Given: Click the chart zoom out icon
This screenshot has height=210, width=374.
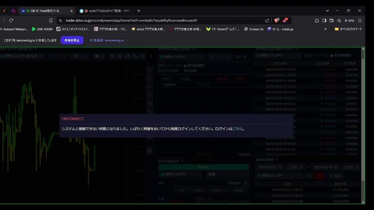Looking at the screenshot, I should click(x=120, y=56).
